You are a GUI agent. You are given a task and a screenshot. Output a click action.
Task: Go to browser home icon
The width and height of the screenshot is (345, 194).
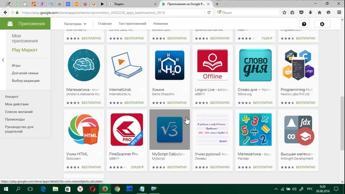[319, 12]
